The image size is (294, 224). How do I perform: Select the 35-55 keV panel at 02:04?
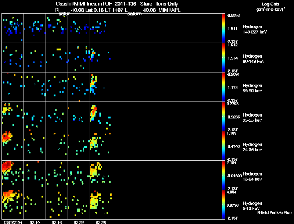[13, 117]
